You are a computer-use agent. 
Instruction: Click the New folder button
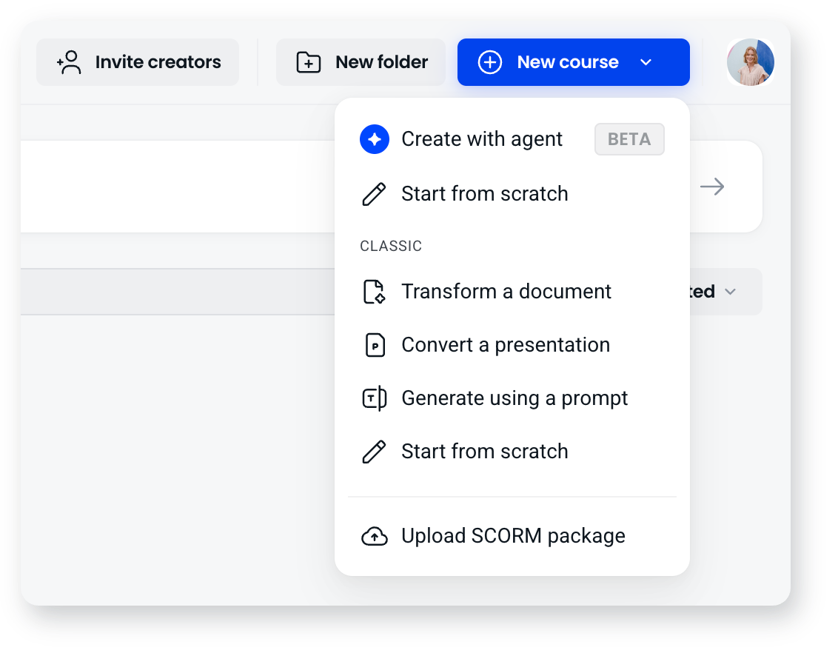point(361,62)
